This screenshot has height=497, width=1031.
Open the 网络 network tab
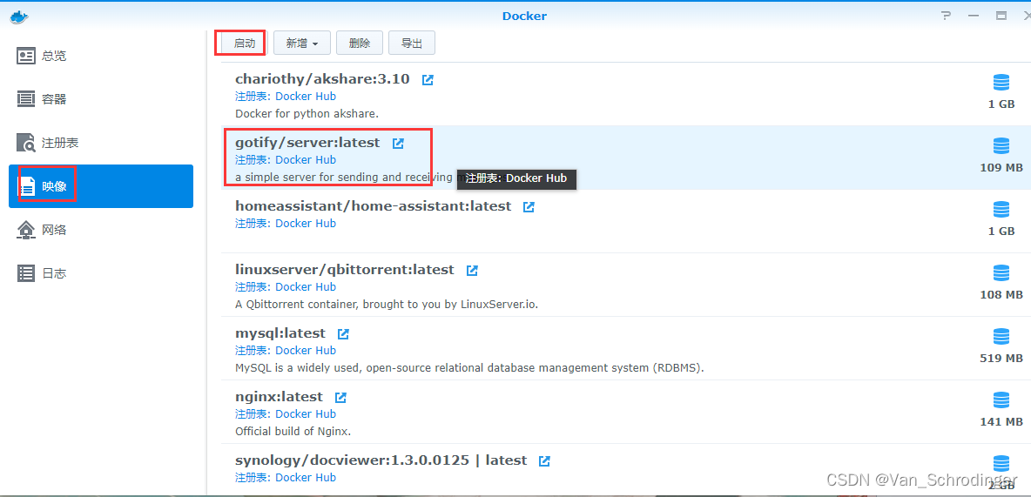101,230
